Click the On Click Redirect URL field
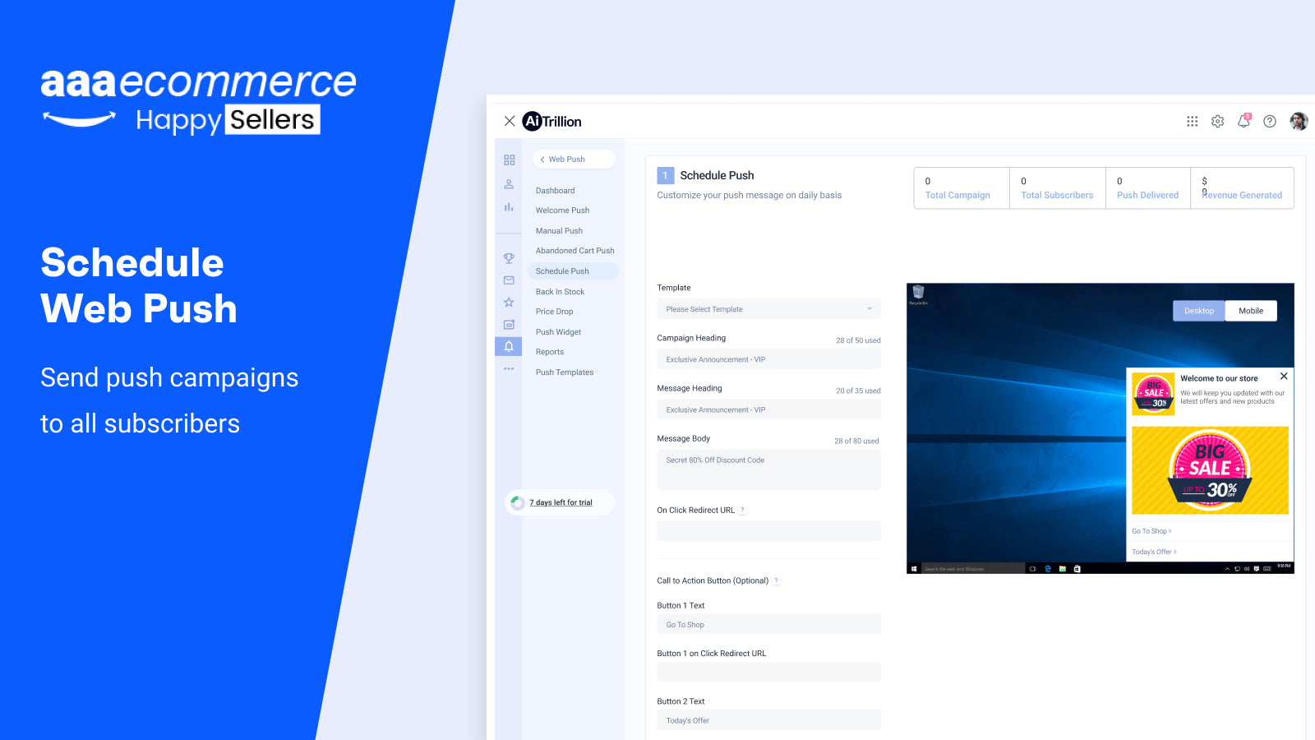This screenshot has width=1315, height=740. click(768, 530)
